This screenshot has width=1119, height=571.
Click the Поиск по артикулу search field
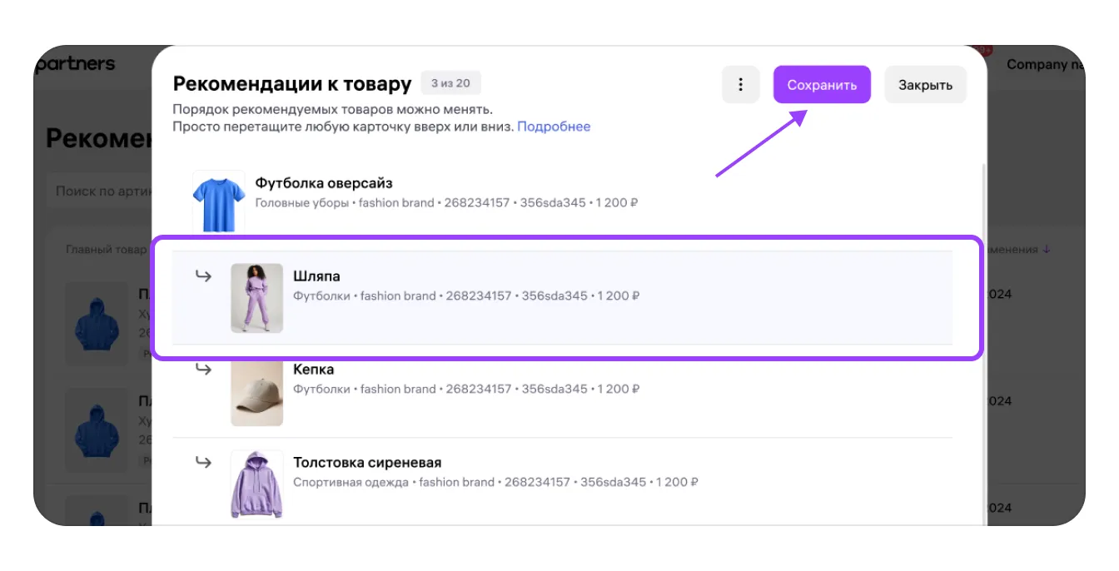(100, 191)
